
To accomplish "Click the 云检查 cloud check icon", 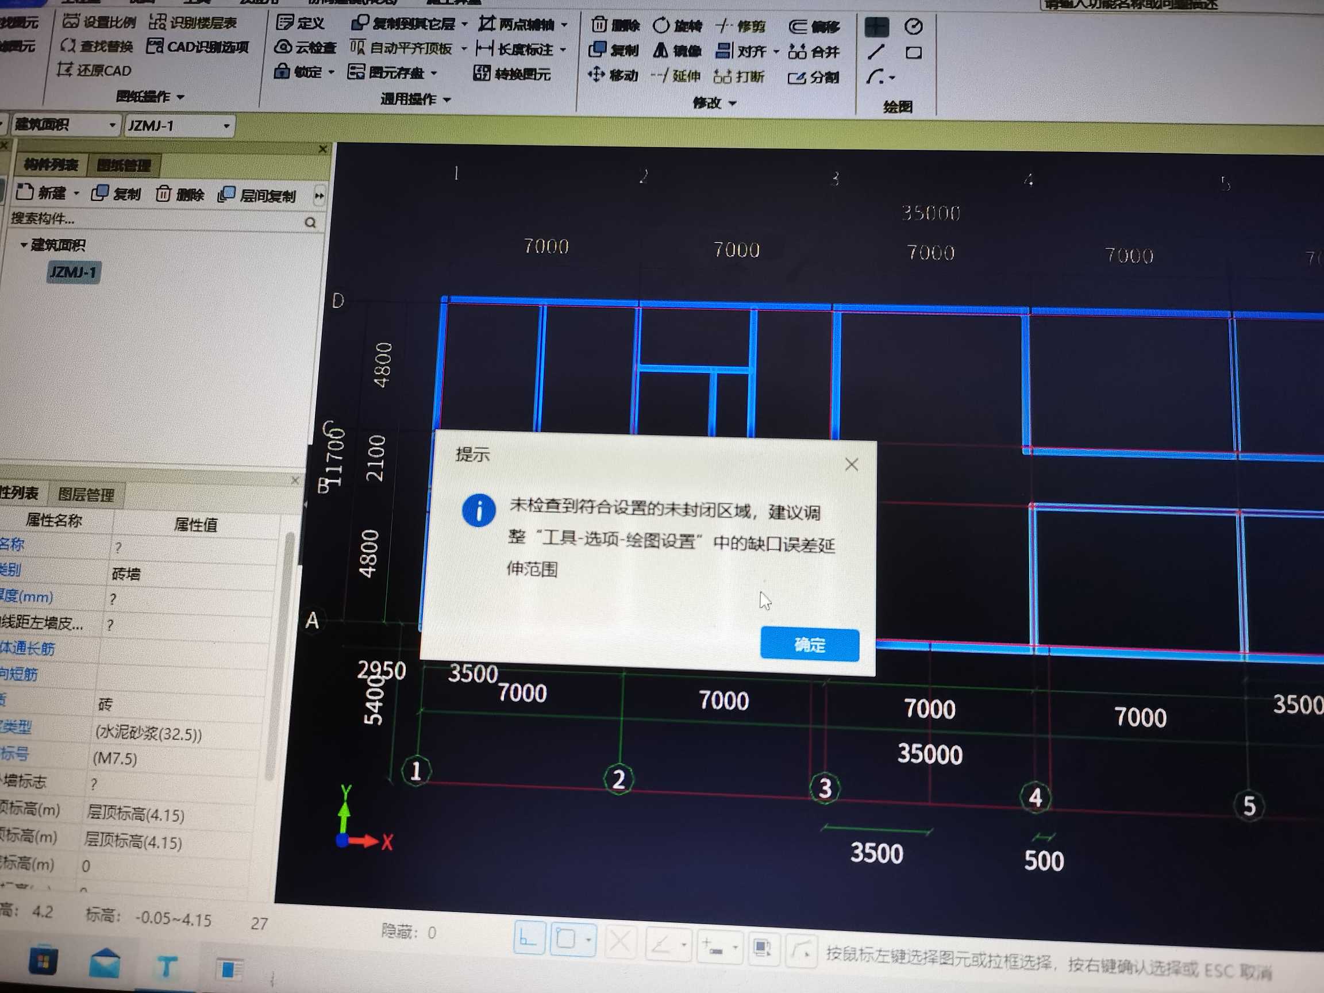I will pyautogui.click(x=283, y=47).
